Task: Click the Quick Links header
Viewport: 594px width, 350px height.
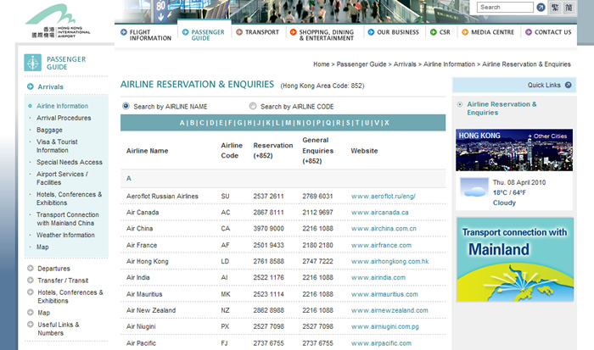Action: point(514,85)
